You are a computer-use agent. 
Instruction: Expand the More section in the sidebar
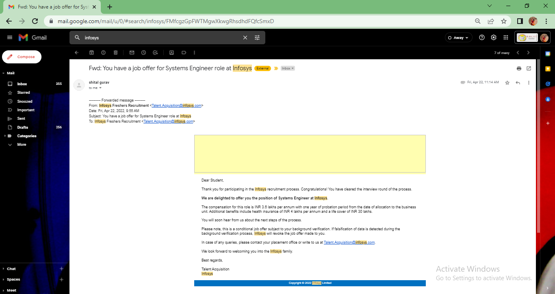pos(22,145)
